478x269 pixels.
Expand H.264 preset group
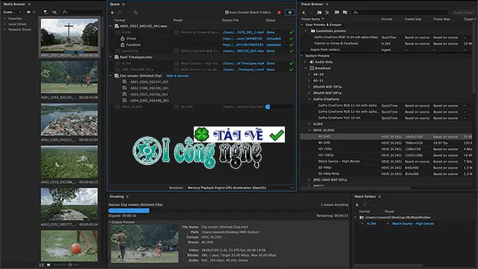pos(309,124)
